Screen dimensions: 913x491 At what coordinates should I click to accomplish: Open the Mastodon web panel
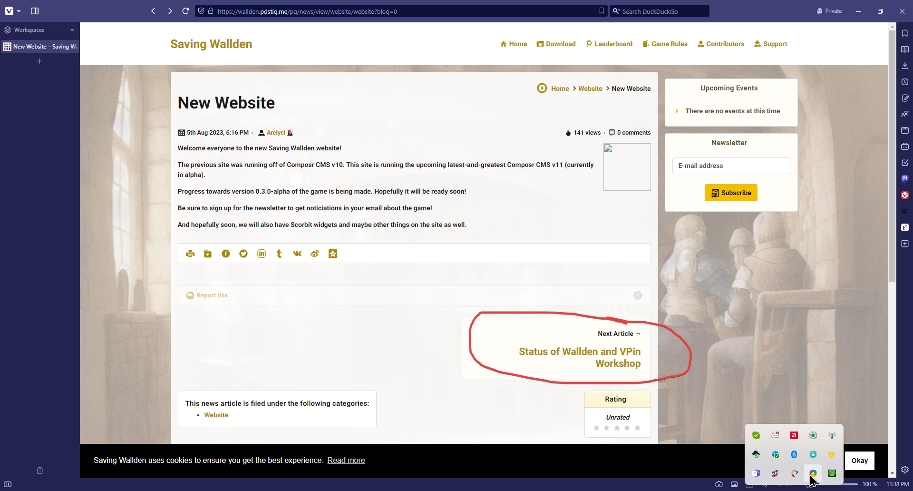click(904, 178)
